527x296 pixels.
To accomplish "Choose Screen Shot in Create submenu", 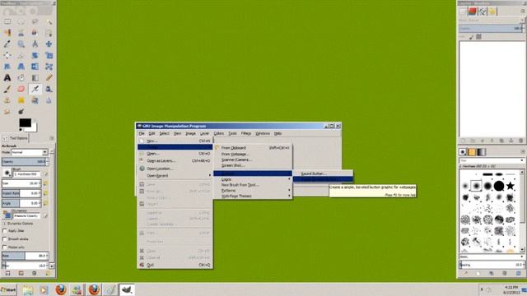I will [253, 165].
